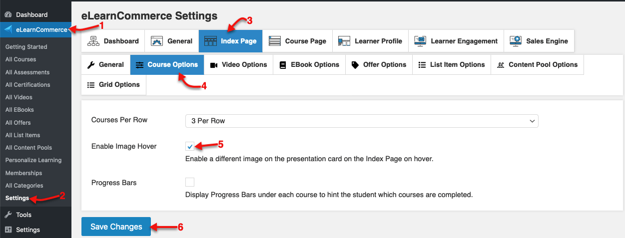Screen dimensions: 625x238
Task: Select the Index Page tab
Action: (230, 41)
